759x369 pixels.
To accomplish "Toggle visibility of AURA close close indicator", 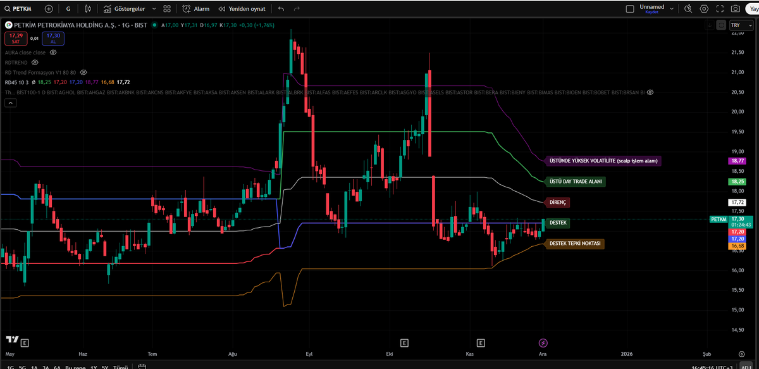I will click(x=53, y=53).
